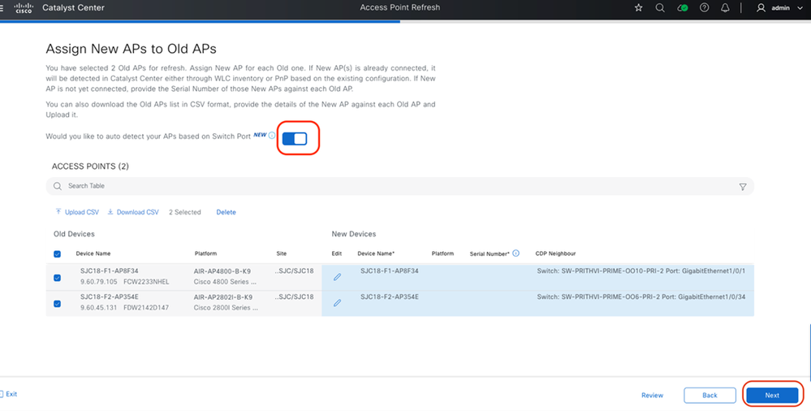The height and width of the screenshot is (411, 811).
Task: Click the Catalyst Center title
Action: point(73,8)
